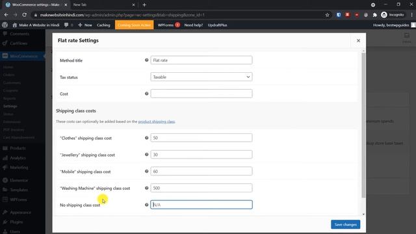Click help icon beside Cost field

146,94
